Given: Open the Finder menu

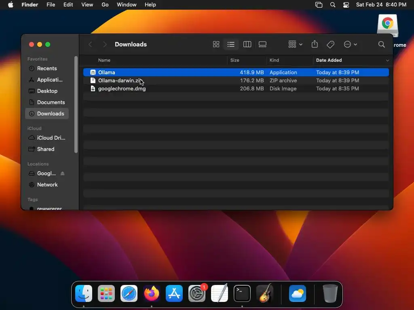Looking at the screenshot, I should click(30, 5).
